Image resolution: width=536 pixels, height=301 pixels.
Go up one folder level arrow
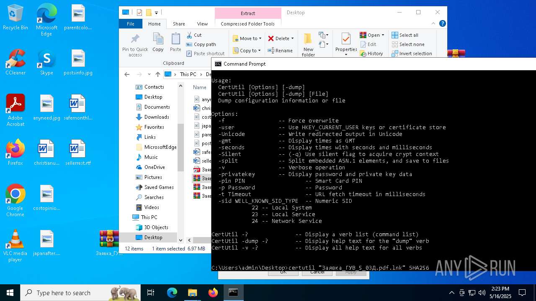tap(157, 74)
